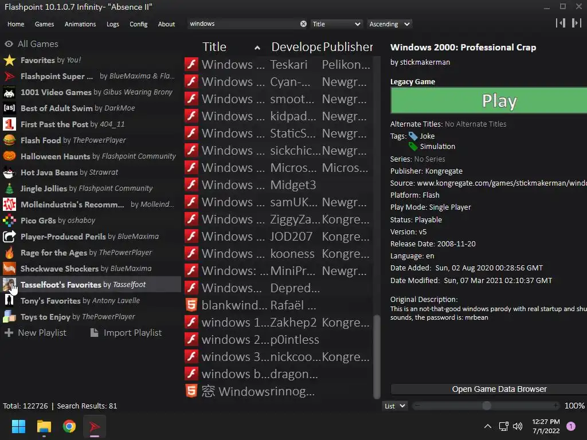Open Rage for the Ages flame icon
Screen dimensions: 587x440
click(x=9, y=253)
